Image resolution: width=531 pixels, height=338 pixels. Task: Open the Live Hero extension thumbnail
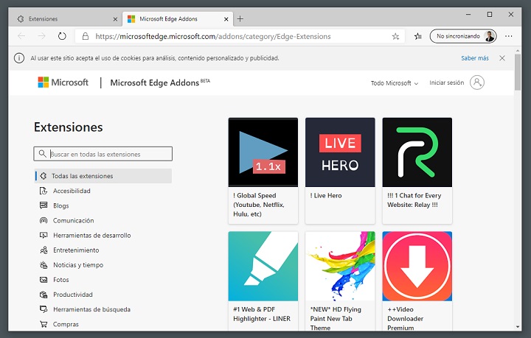340,152
